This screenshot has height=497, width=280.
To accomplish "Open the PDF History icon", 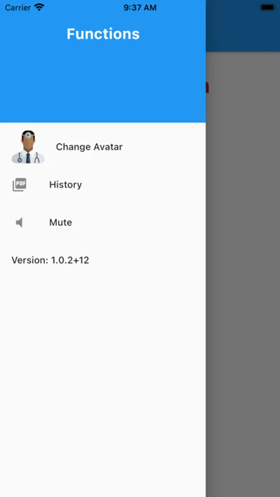I will pyautogui.click(x=19, y=184).
